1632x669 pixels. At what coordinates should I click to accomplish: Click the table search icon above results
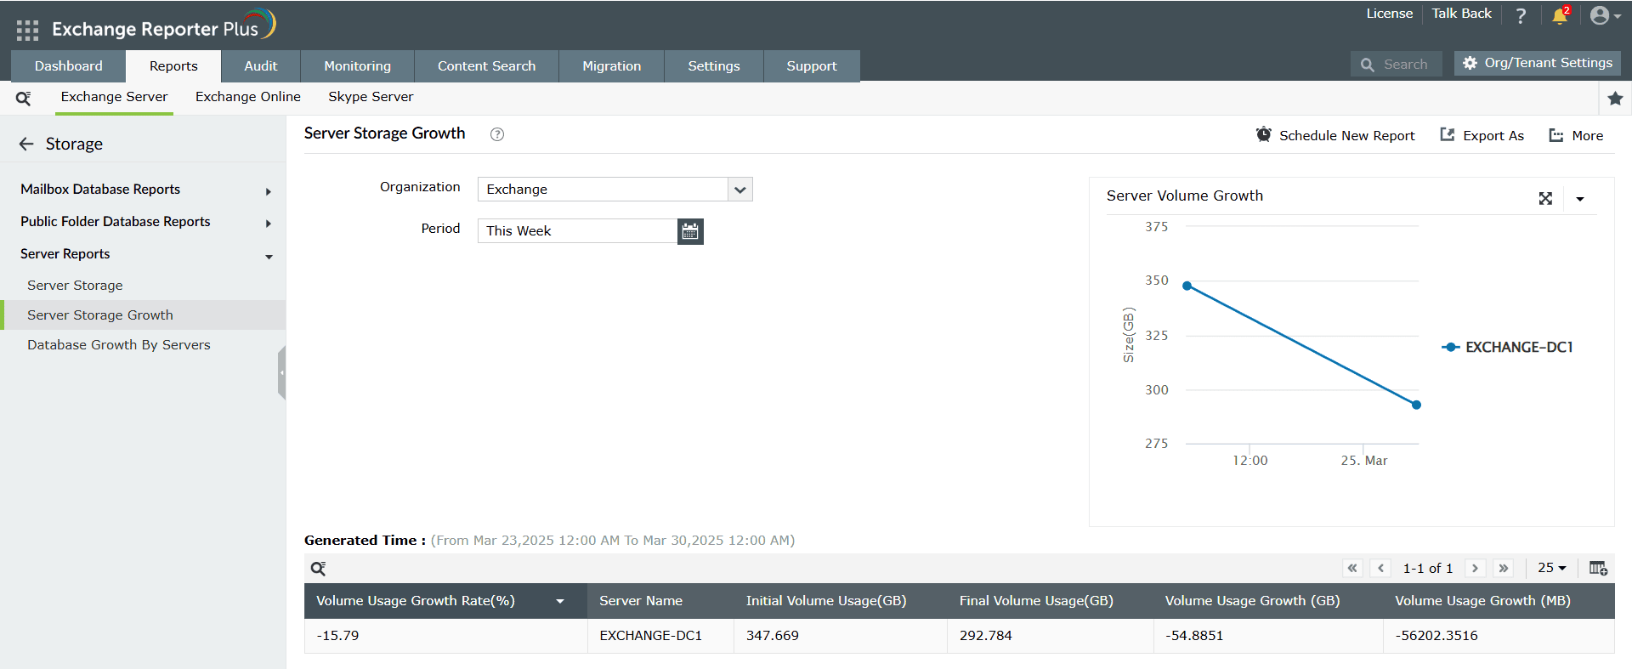tap(318, 569)
